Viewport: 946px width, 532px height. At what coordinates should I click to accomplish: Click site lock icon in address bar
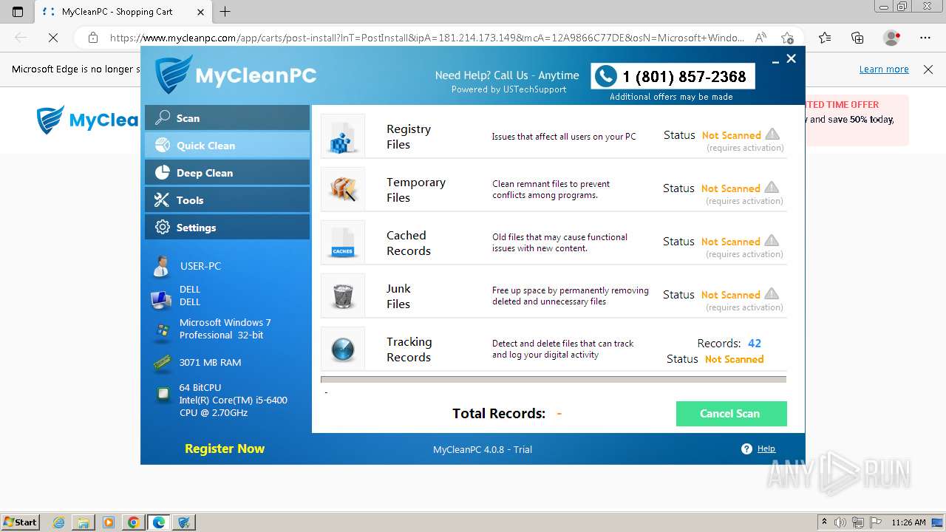[x=92, y=38]
